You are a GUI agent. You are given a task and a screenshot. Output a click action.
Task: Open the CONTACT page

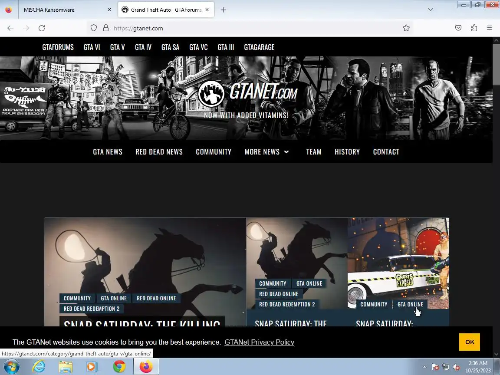(386, 152)
